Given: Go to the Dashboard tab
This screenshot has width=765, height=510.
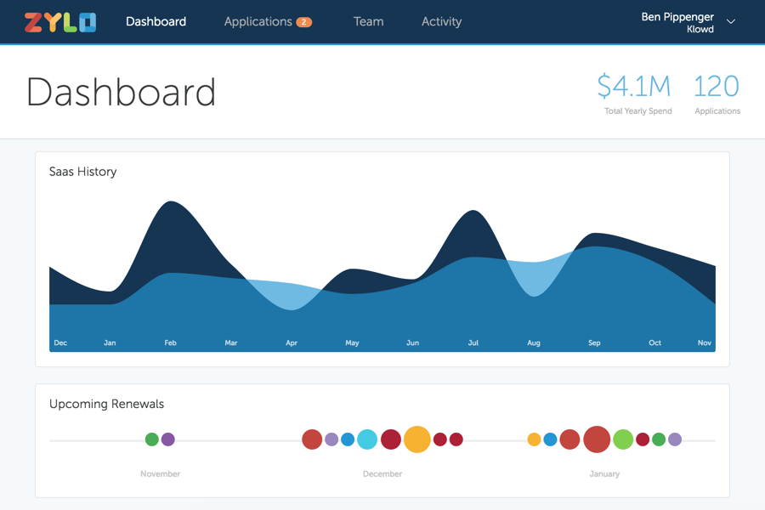Looking at the screenshot, I should 156,22.
